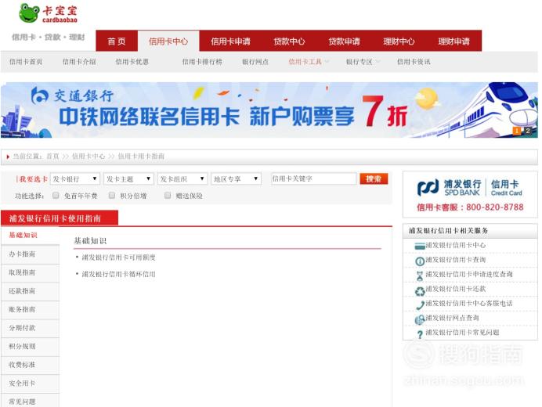Open 信用卡介绍 in the sub navigation
Image resolution: width=542 pixels, height=407 pixels.
tap(79, 62)
